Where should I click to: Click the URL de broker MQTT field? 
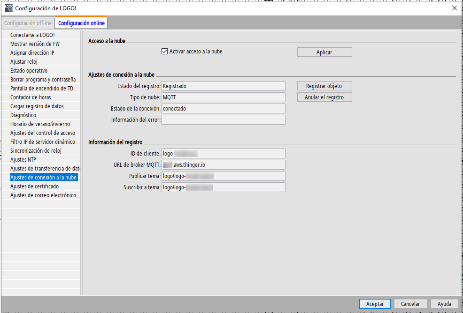223,164
